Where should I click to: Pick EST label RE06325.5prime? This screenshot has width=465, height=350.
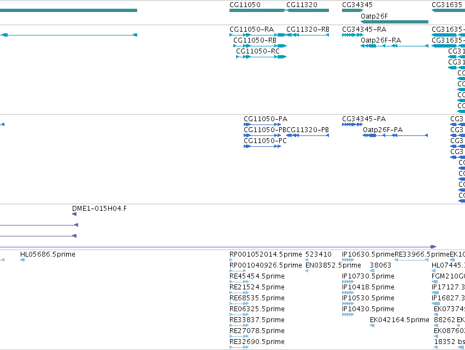(257, 309)
